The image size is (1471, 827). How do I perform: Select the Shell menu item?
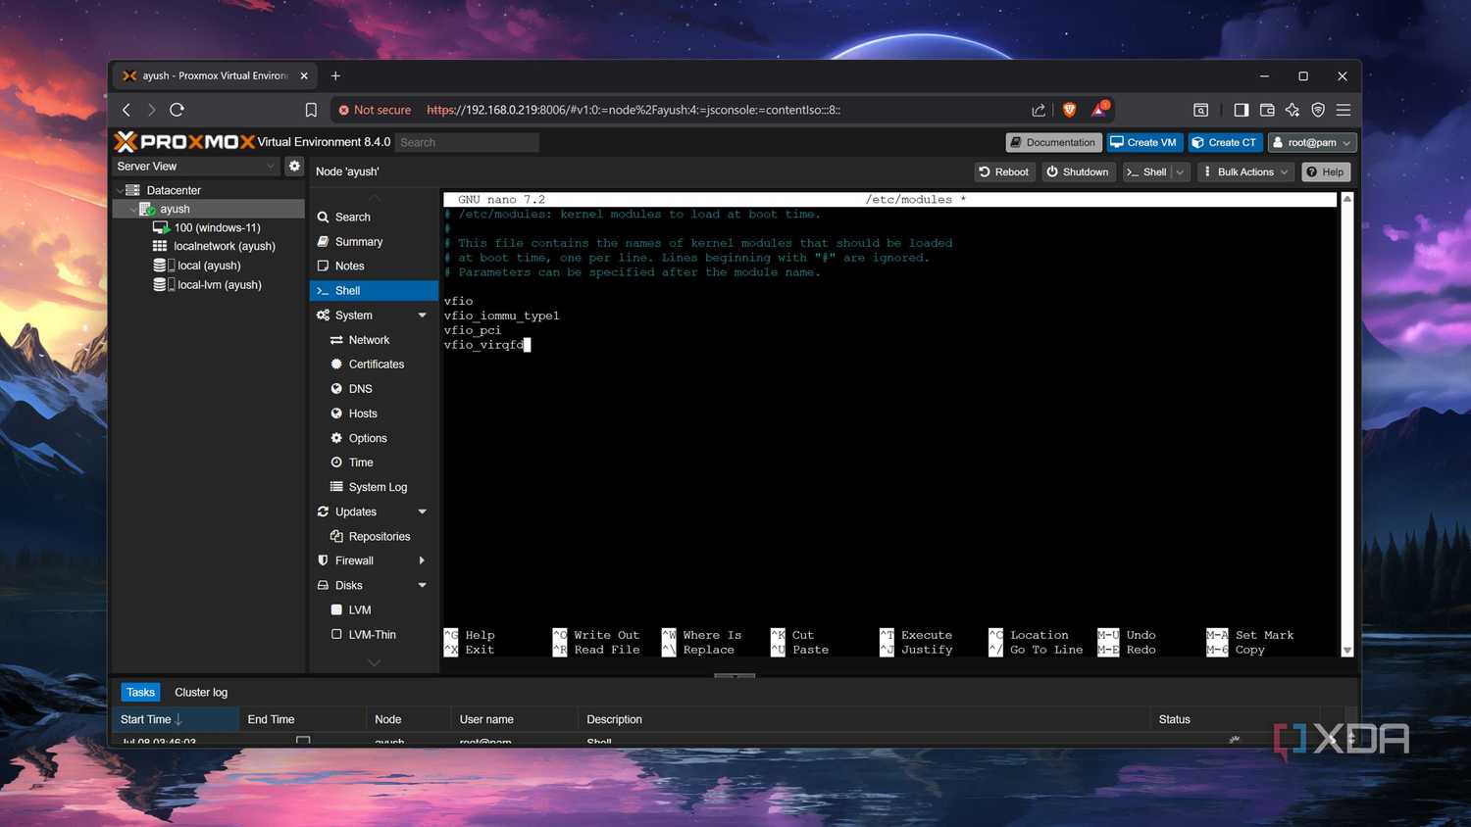click(374, 290)
